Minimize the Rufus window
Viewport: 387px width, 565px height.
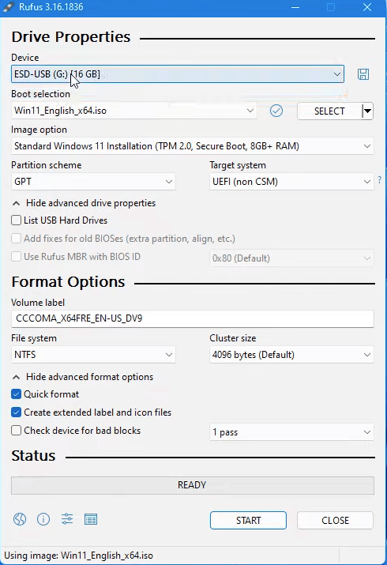[x=295, y=7]
